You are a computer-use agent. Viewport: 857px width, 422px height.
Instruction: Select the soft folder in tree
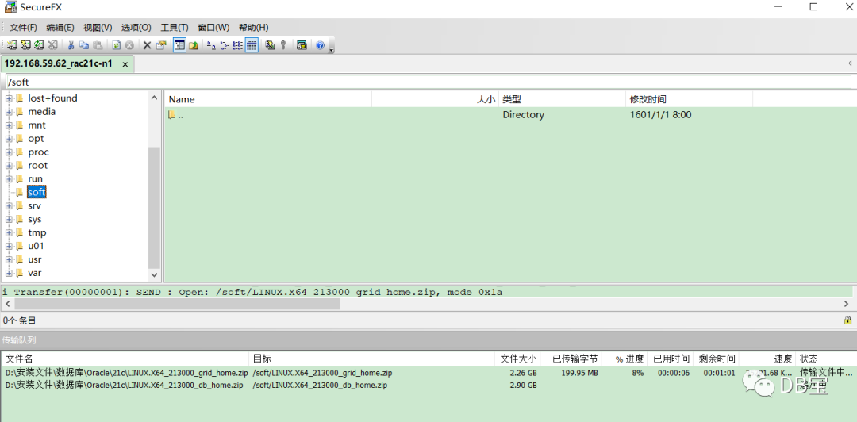(x=37, y=193)
